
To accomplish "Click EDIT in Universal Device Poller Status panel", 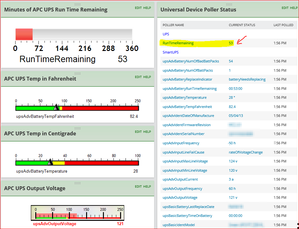I will coord(285,8).
